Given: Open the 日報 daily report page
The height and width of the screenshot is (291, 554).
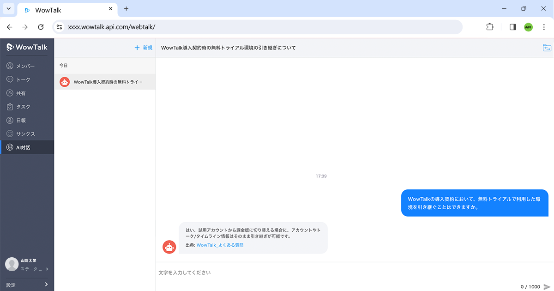Looking at the screenshot, I should click(27, 120).
